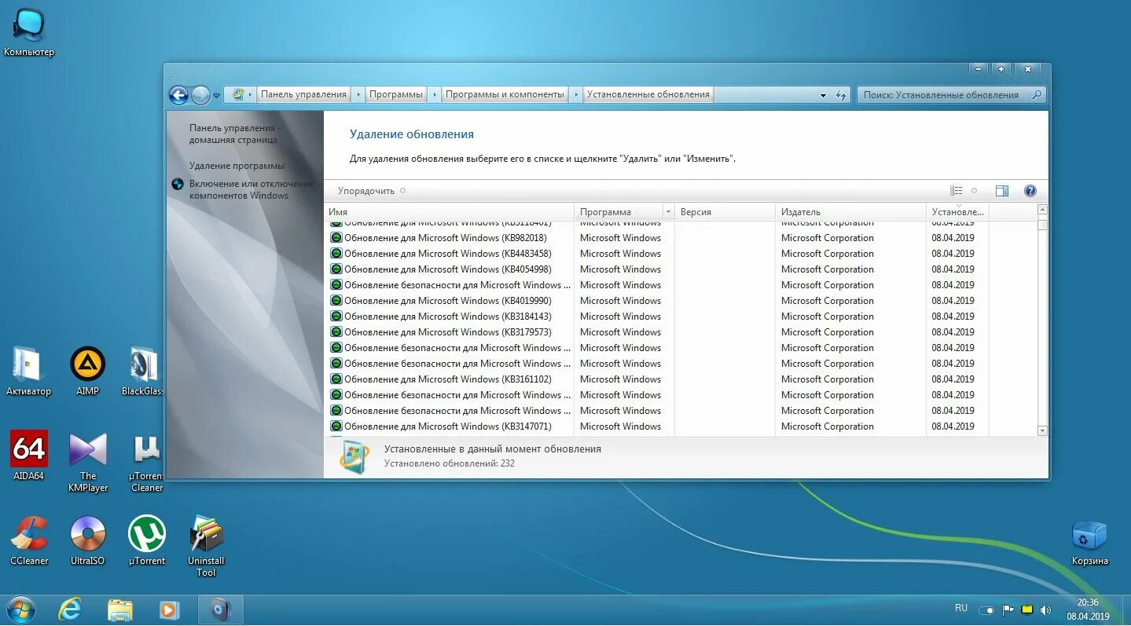Select update KB3179573 row
Image resolution: width=1131 pixels, height=626 pixels.
[x=681, y=332]
